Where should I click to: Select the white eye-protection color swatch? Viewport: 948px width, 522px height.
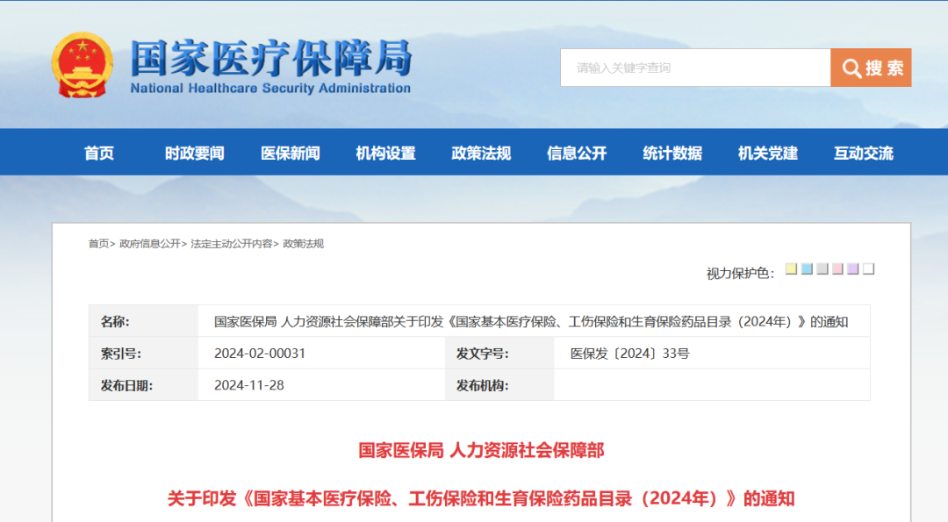pyautogui.click(x=869, y=268)
